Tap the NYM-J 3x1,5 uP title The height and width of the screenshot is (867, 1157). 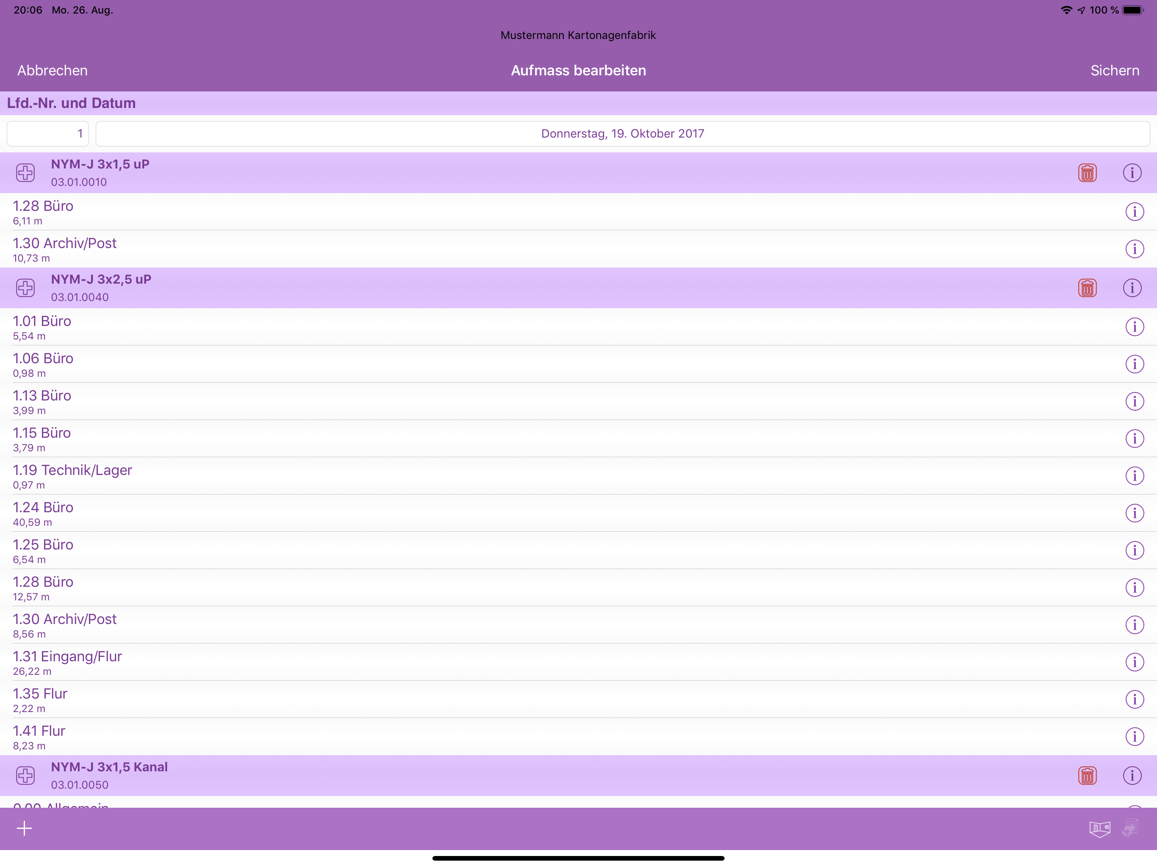click(100, 164)
